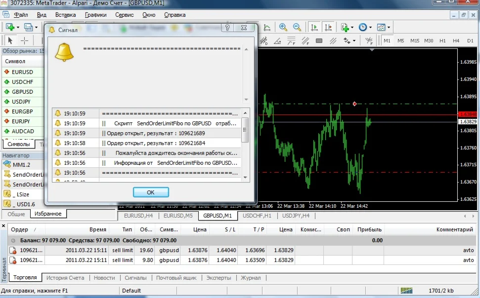Click the zoom out magnifier icon
The height and width of the screenshot is (298, 480).
[297, 28]
